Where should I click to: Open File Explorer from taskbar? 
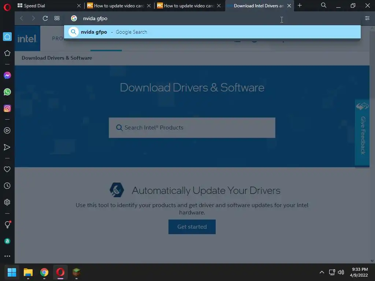28,272
